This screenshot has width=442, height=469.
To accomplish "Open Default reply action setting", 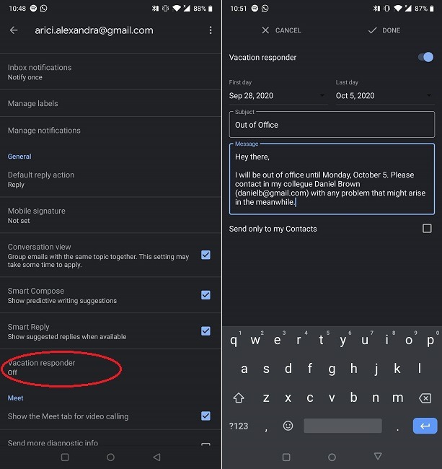I will pyautogui.click(x=110, y=180).
